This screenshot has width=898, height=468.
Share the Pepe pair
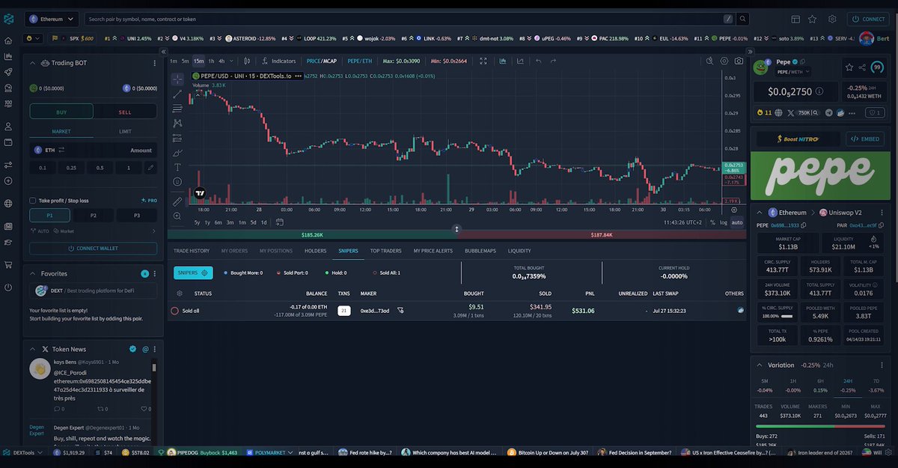(x=863, y=67)
